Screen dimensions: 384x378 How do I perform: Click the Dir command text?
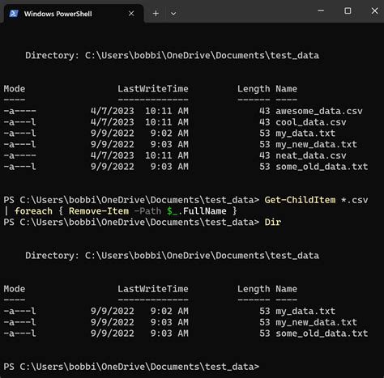click(273, 222)
